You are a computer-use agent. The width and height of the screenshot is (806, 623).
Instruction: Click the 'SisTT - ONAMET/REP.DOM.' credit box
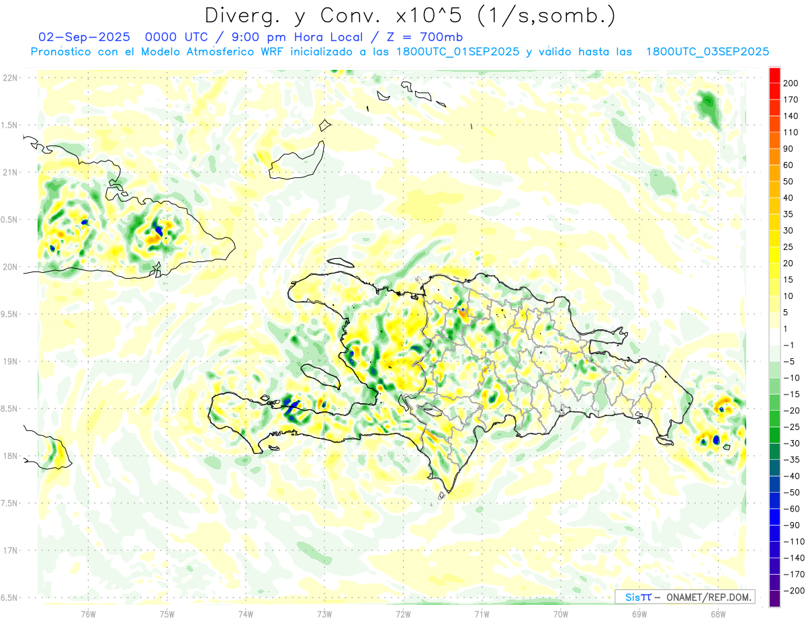[x=684, y=597]
